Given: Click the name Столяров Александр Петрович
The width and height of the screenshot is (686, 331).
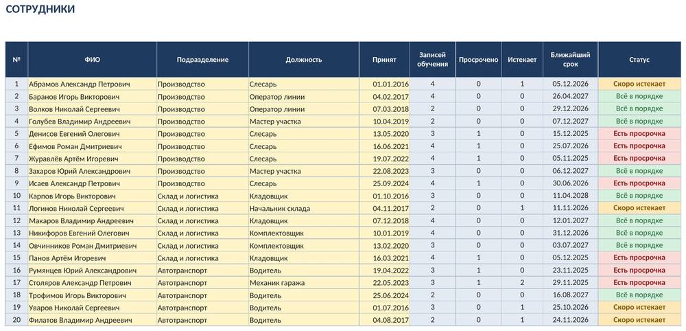Looking at the screenshot, I should (80, 283).
